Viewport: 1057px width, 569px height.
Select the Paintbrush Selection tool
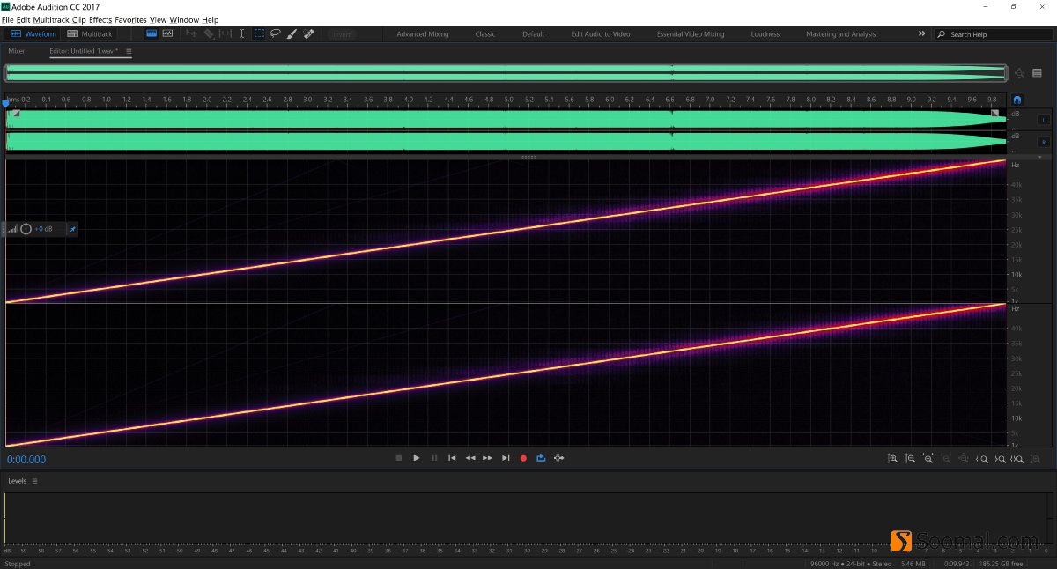(x=292, y=33)
